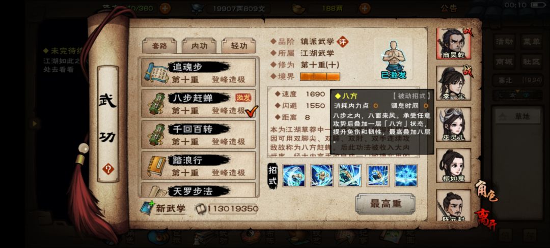
Task: Click the 最高重 button
Action: click(x=386, y=204)
